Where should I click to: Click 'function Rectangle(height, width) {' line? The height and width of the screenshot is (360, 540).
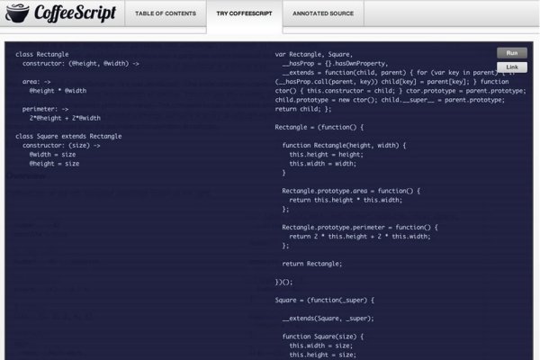[x=345, y=146]
